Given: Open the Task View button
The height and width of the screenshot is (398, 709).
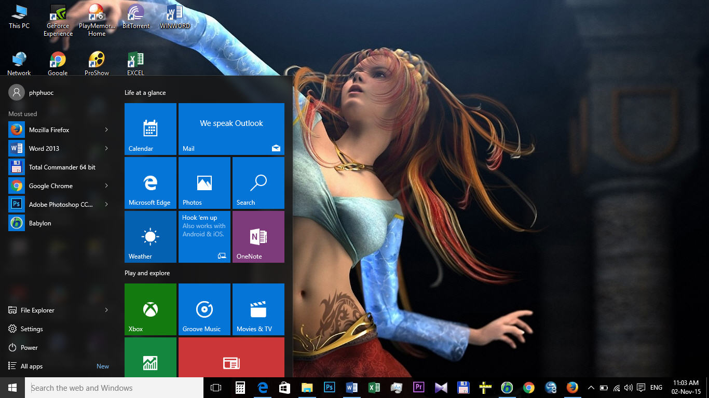Looking at the screenshot, I should [216, 388].
